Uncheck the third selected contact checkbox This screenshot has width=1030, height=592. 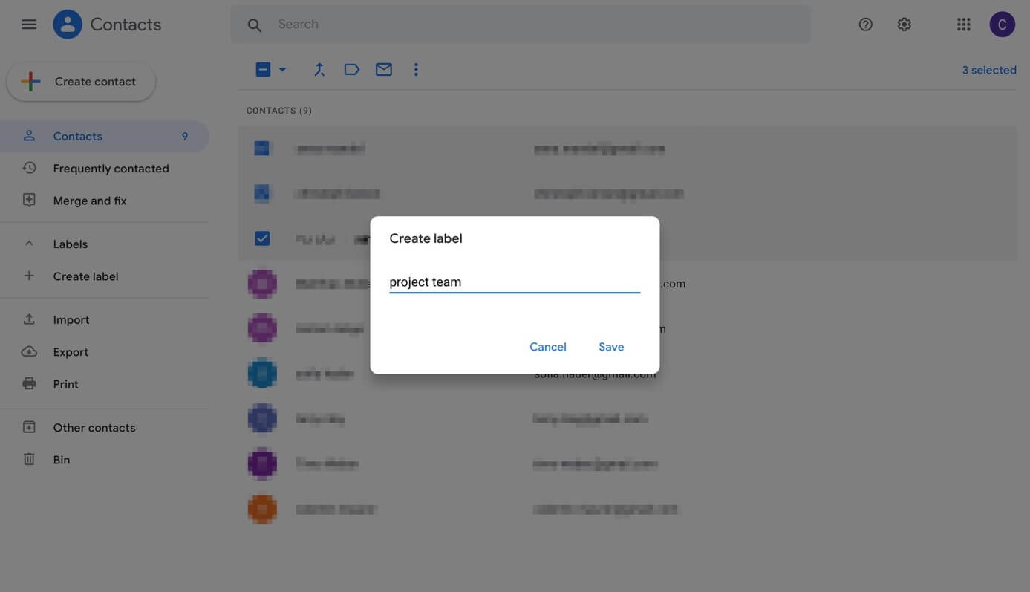[x=262, y=238]
